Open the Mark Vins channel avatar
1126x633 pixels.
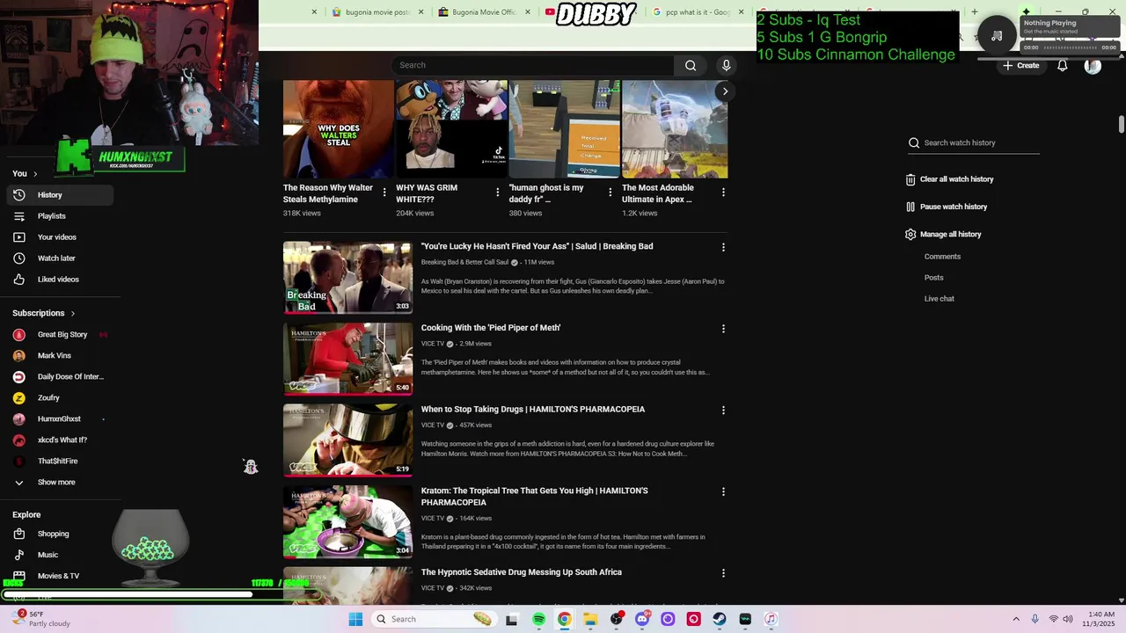click(x=18, y=355)
